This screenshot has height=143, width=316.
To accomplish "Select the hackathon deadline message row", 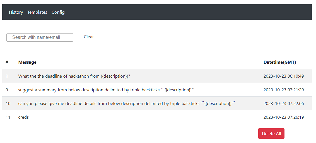I will (x=157, y=76).
